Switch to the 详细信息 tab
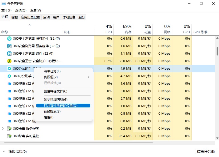This screenshot has width=219, height=157. point(69,17)
